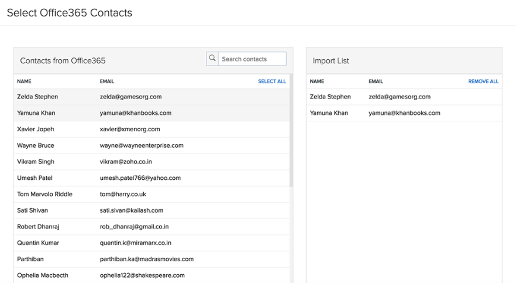
Task: Select Parthiban contact row
Action: [x=151, y=259]
